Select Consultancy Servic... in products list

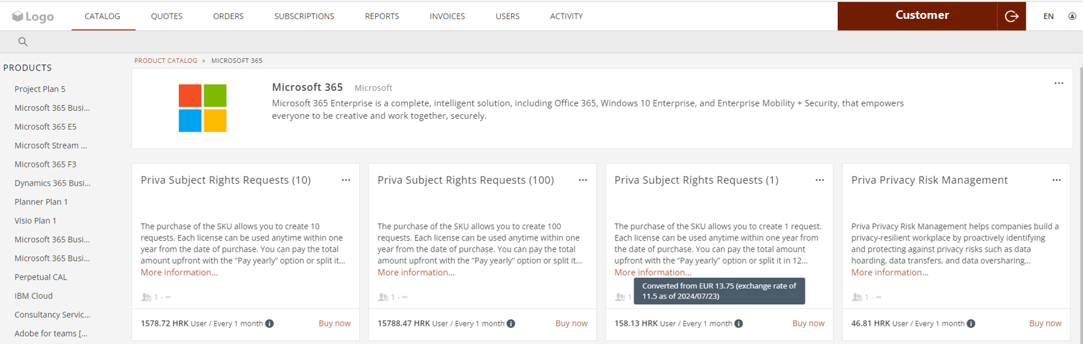coord(53,315)
